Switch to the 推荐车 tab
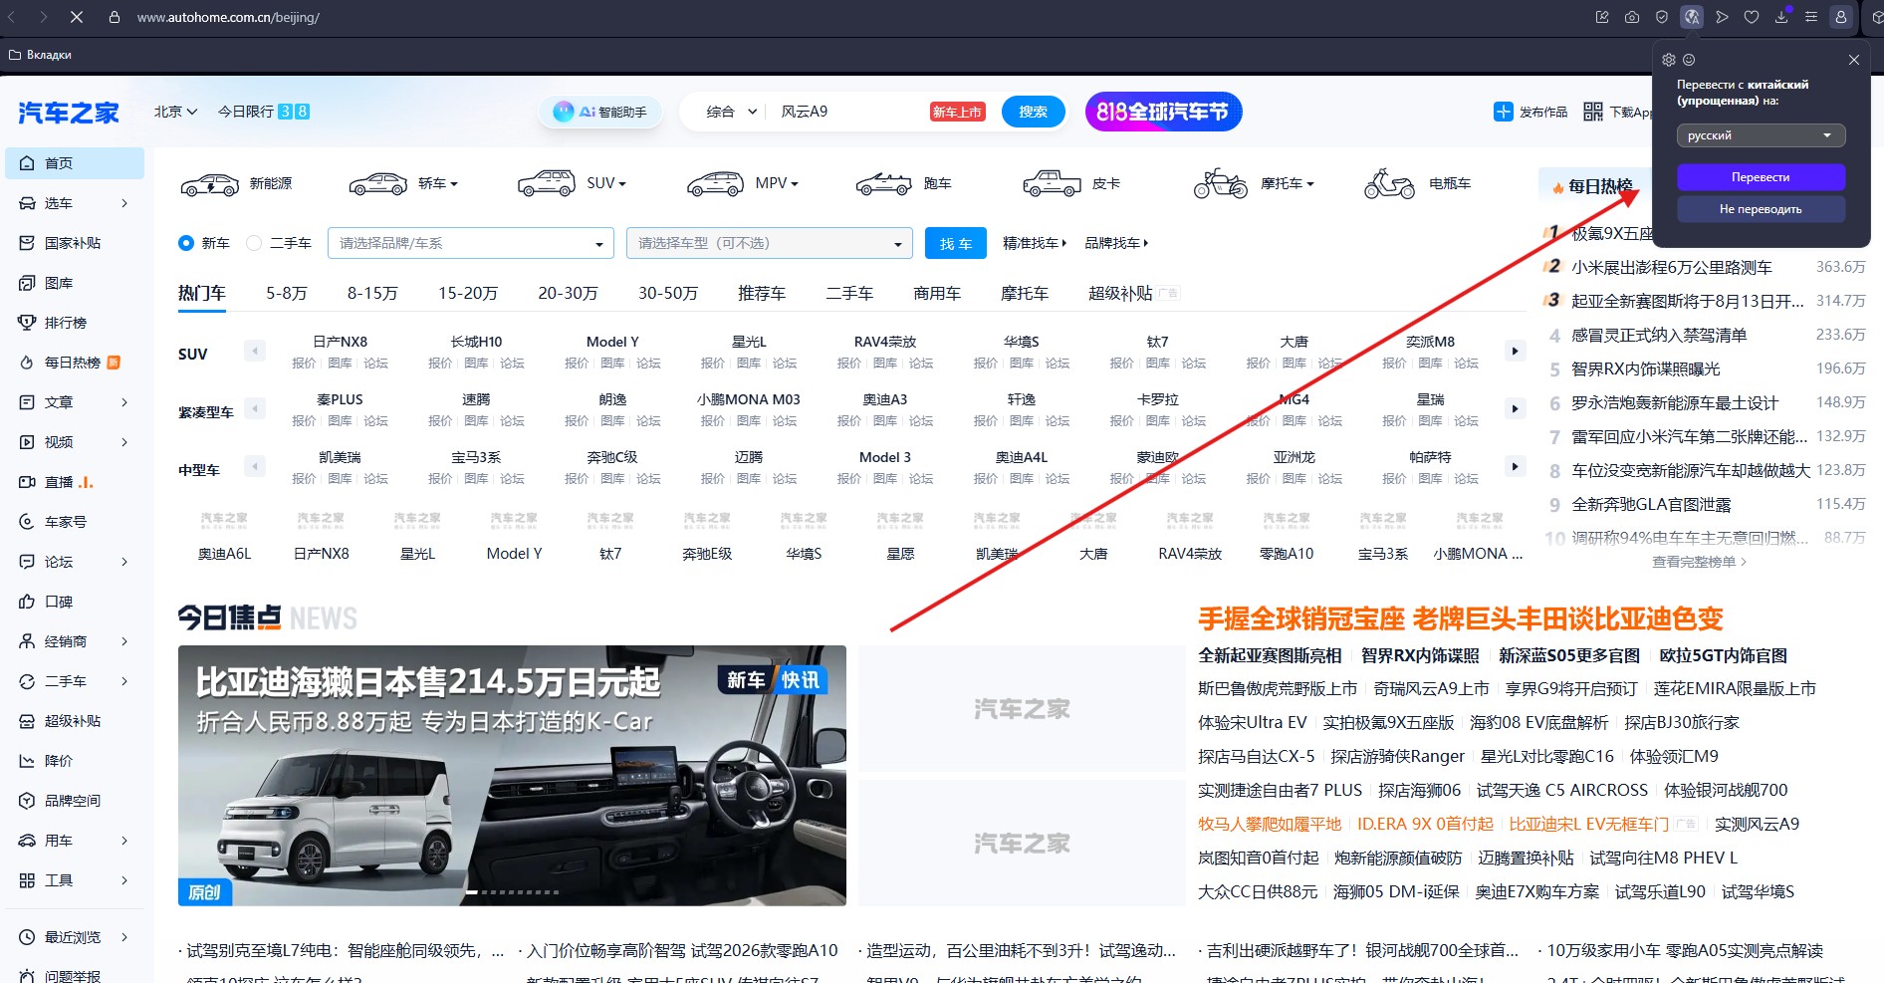The height and width of the screenshot is (983, 1884). coord(762,294)
